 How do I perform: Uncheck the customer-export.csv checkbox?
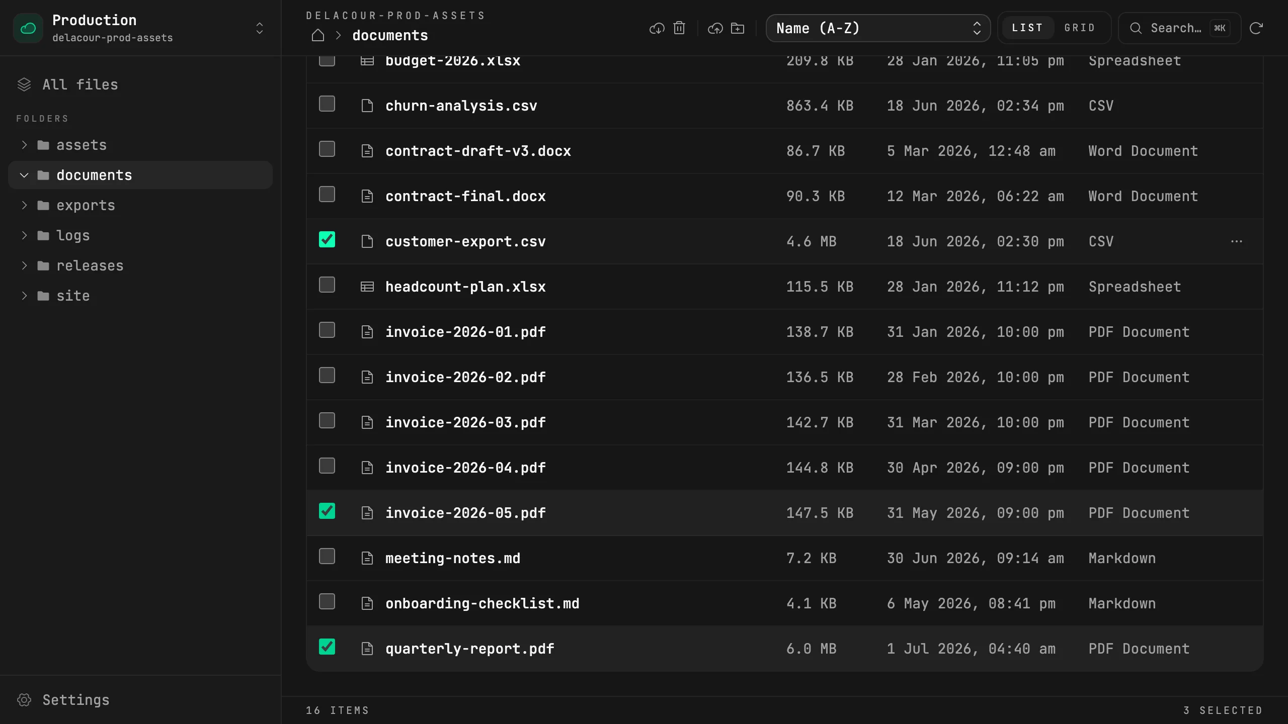pos(327,239)
